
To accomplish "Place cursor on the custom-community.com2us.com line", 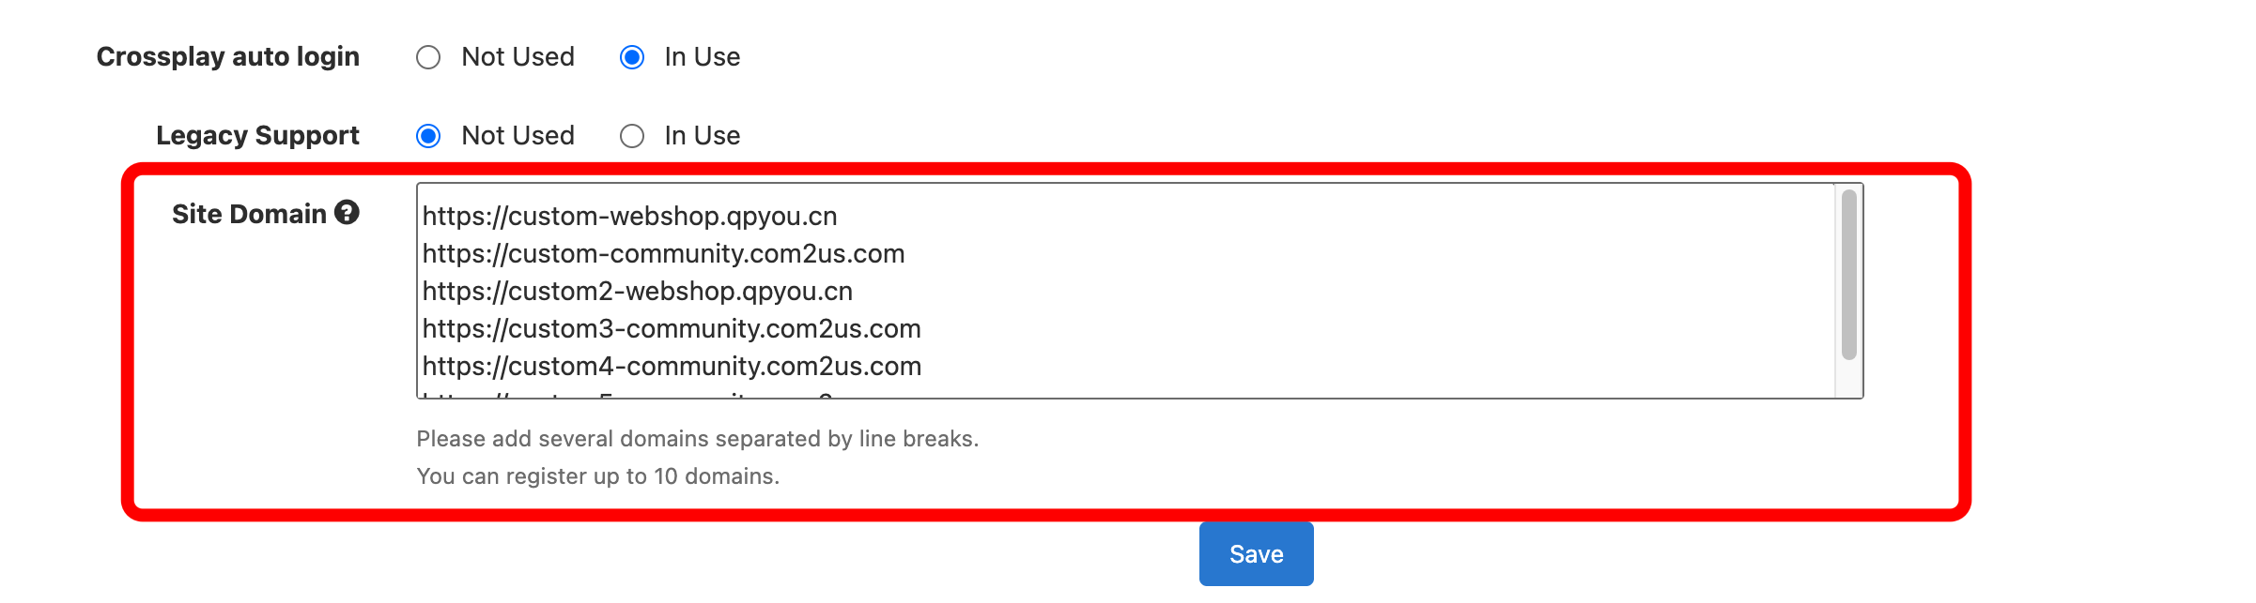I will pyautogui.click(x=663, y=254).
